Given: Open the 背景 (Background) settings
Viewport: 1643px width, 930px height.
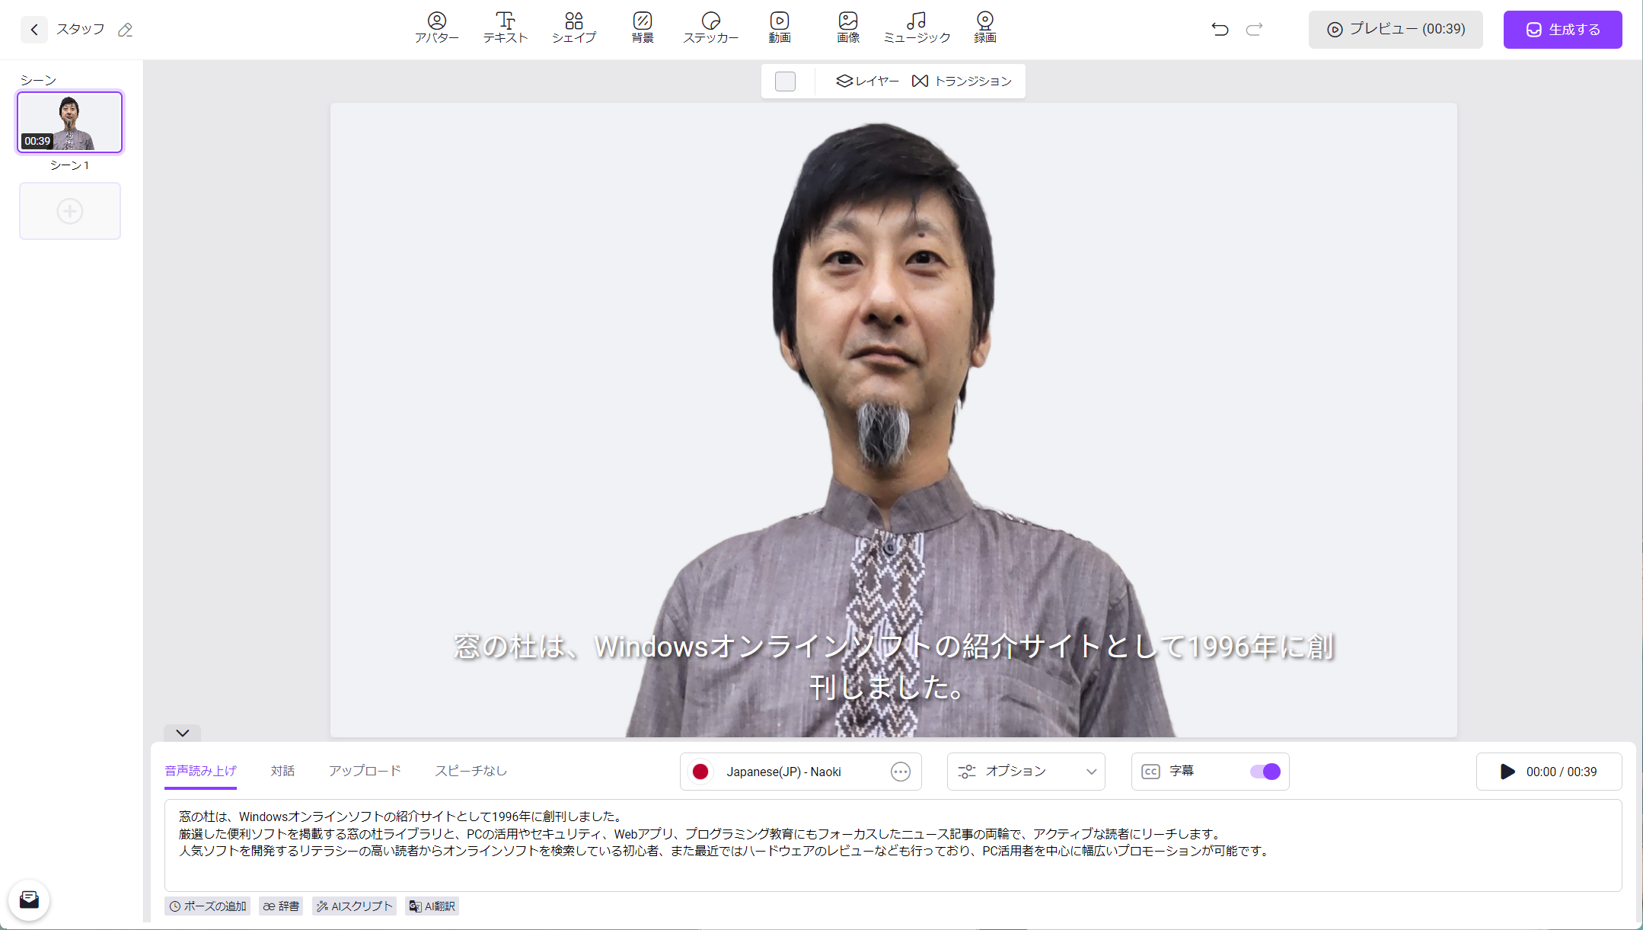Looking at the screenshot, I should click(x=642, y=28).
